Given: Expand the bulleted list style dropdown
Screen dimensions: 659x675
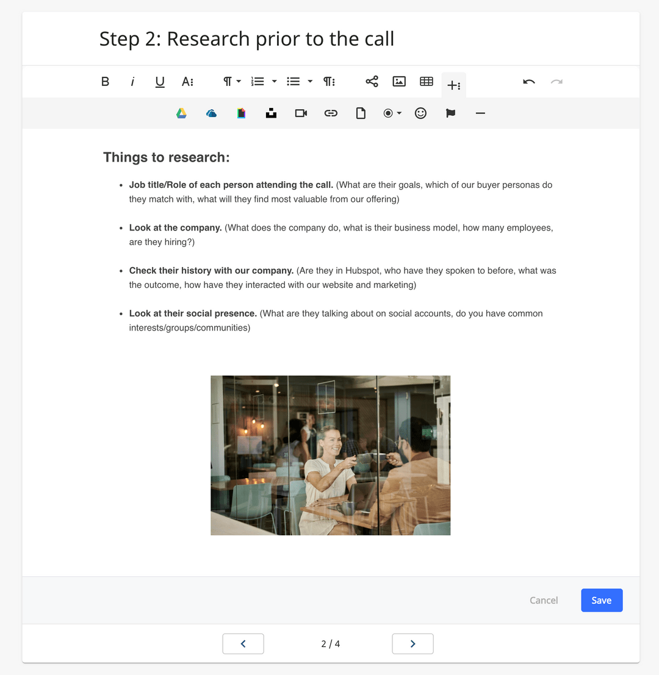Looking at the screenshot, I should pos(310,81).
